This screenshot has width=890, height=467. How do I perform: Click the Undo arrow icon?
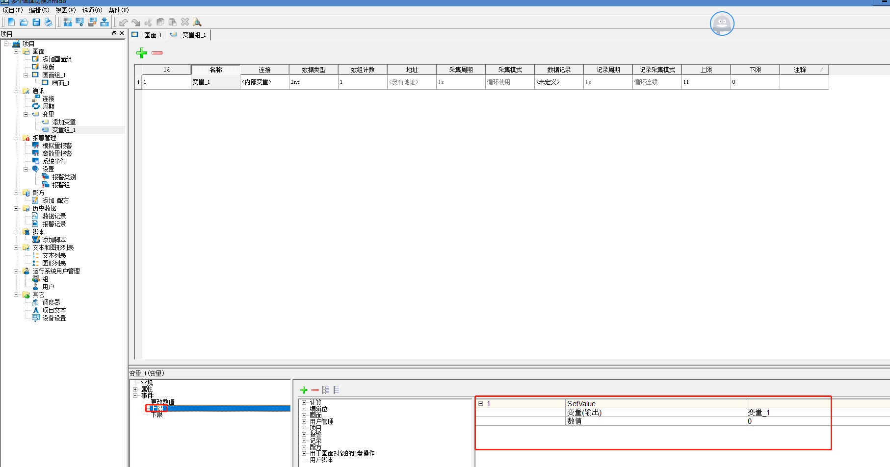tap(124, 22)
